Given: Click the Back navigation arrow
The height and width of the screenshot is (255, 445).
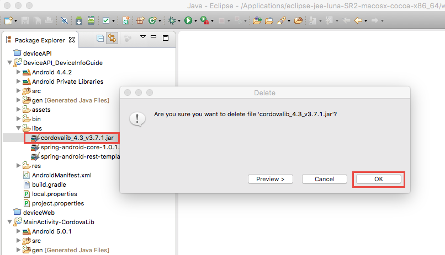Looking at the screenshot, I should point(358,21).
